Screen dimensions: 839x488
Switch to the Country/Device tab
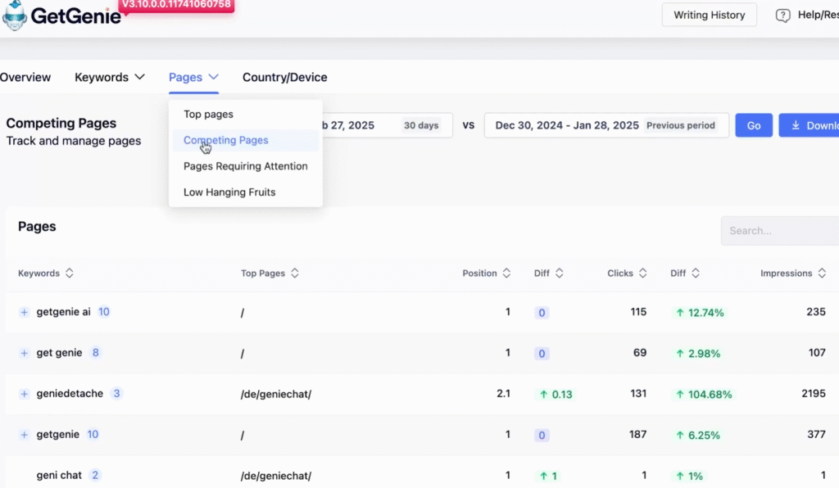point(284,77)
